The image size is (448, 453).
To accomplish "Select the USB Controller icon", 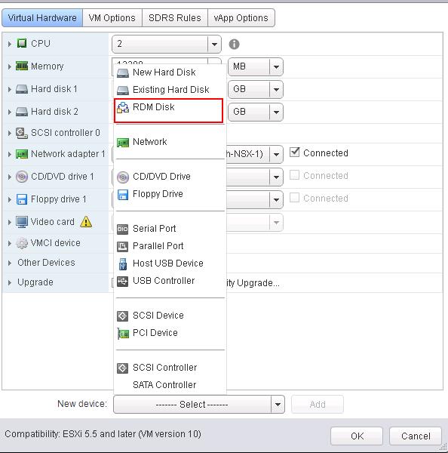I will [x=122, y=281].
